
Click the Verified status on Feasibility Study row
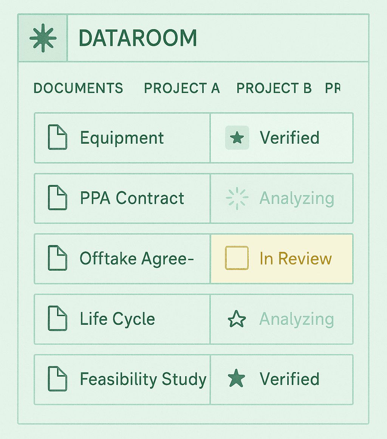tap(289, 379)
